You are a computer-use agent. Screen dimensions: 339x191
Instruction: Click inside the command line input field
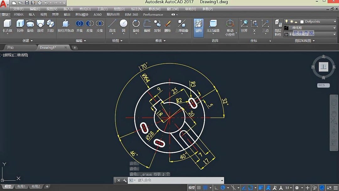pos(173,180)
